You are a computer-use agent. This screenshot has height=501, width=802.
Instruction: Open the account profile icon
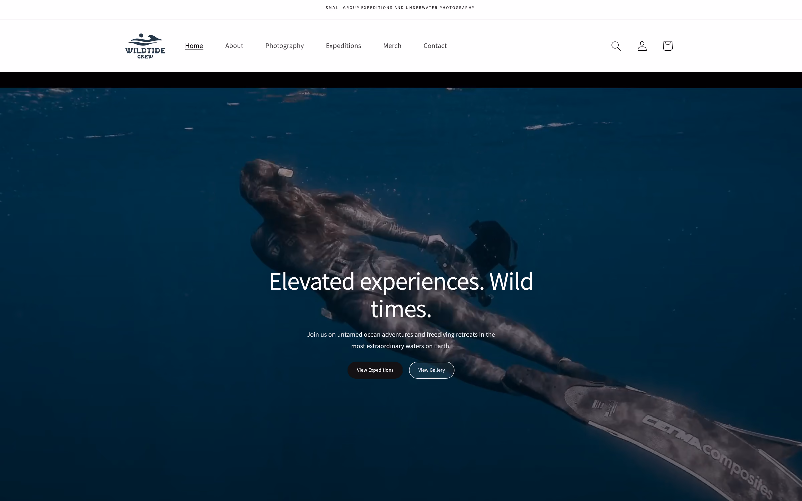(x=642, y=46)
